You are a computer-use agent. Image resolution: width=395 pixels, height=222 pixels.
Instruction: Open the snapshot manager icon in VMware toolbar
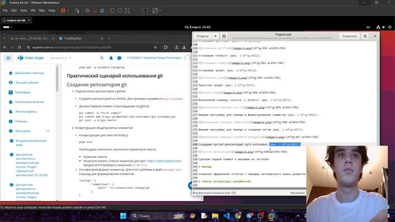[102, 10]
